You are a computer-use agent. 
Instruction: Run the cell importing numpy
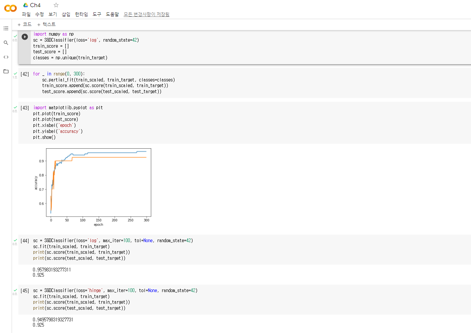click(x=25, y=37)
